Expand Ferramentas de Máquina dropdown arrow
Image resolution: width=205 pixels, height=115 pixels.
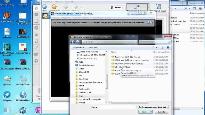(148, 8)
